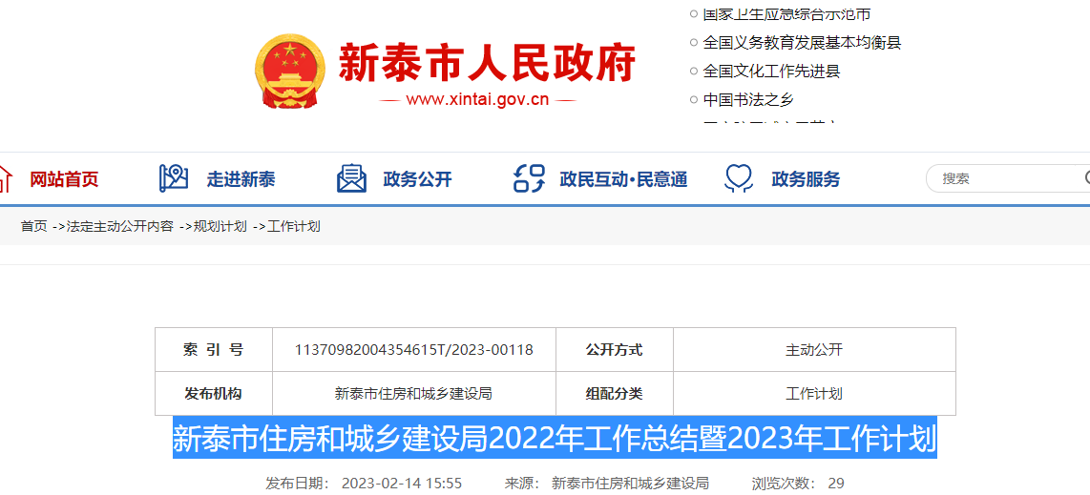This screenshot has width=1090, height=495.
Task: Click the 首页 breadcrumb link
Action: coord(33,226)
